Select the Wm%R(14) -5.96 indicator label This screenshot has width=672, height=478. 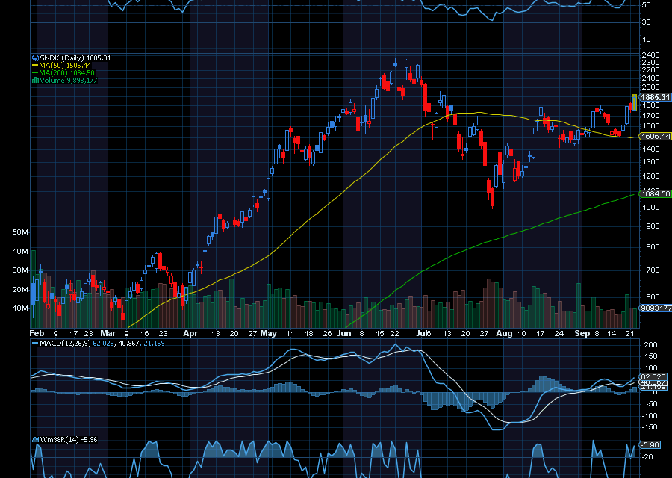[68, 439]
